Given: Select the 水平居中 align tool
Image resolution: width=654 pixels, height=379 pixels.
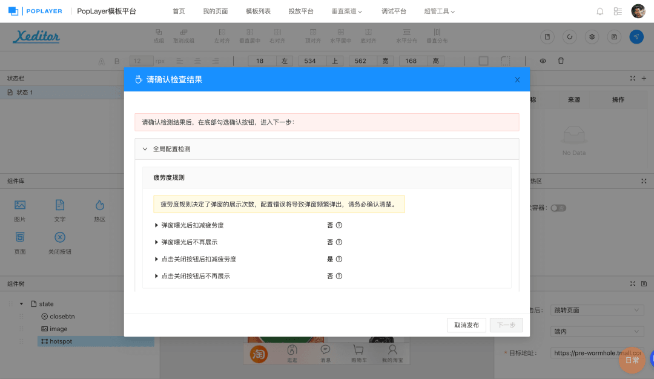Looking at the screenshot, I should 340,36.
